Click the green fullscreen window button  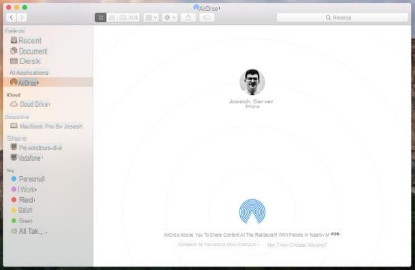tap(24, 7)
